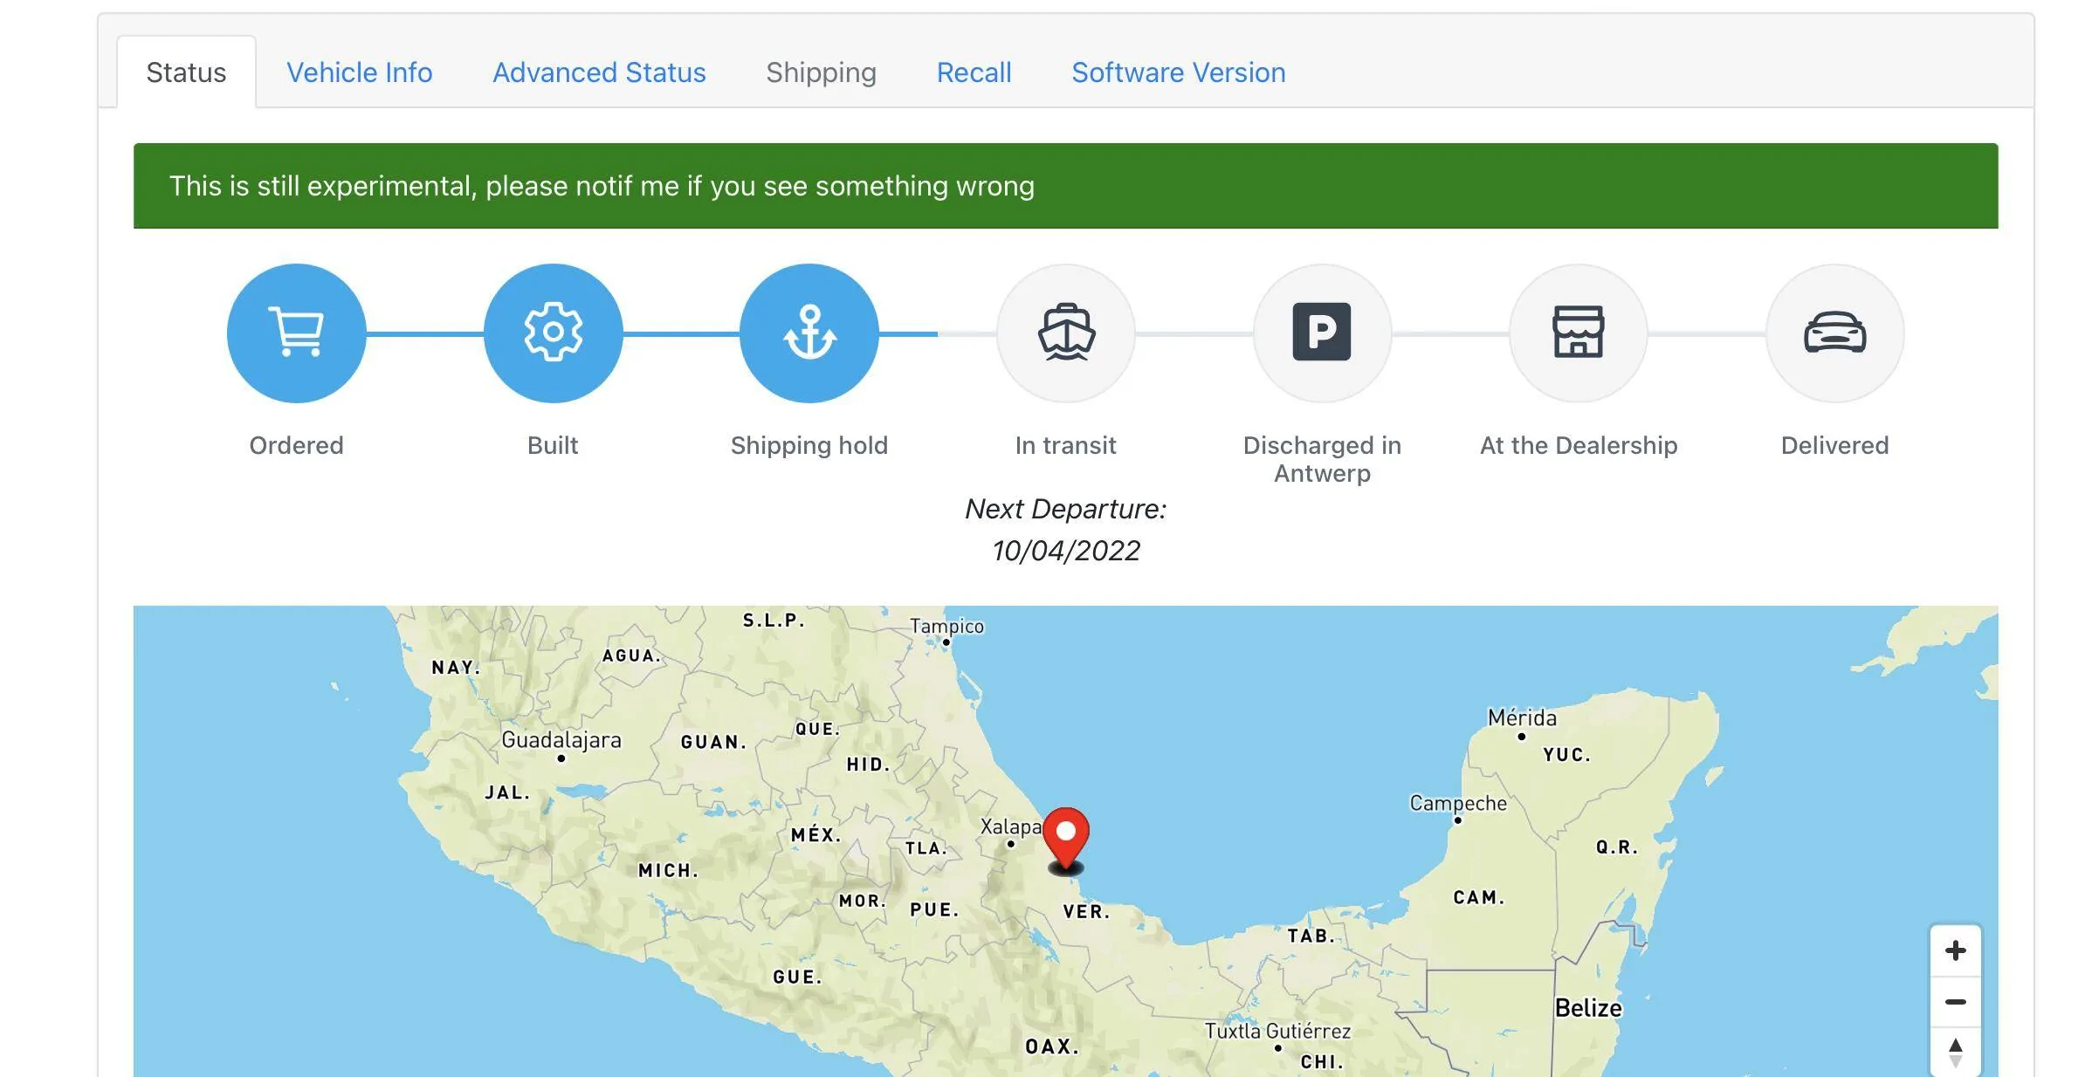
Task: Click Campeche label on the map
Action: [x=1458, y=803]
